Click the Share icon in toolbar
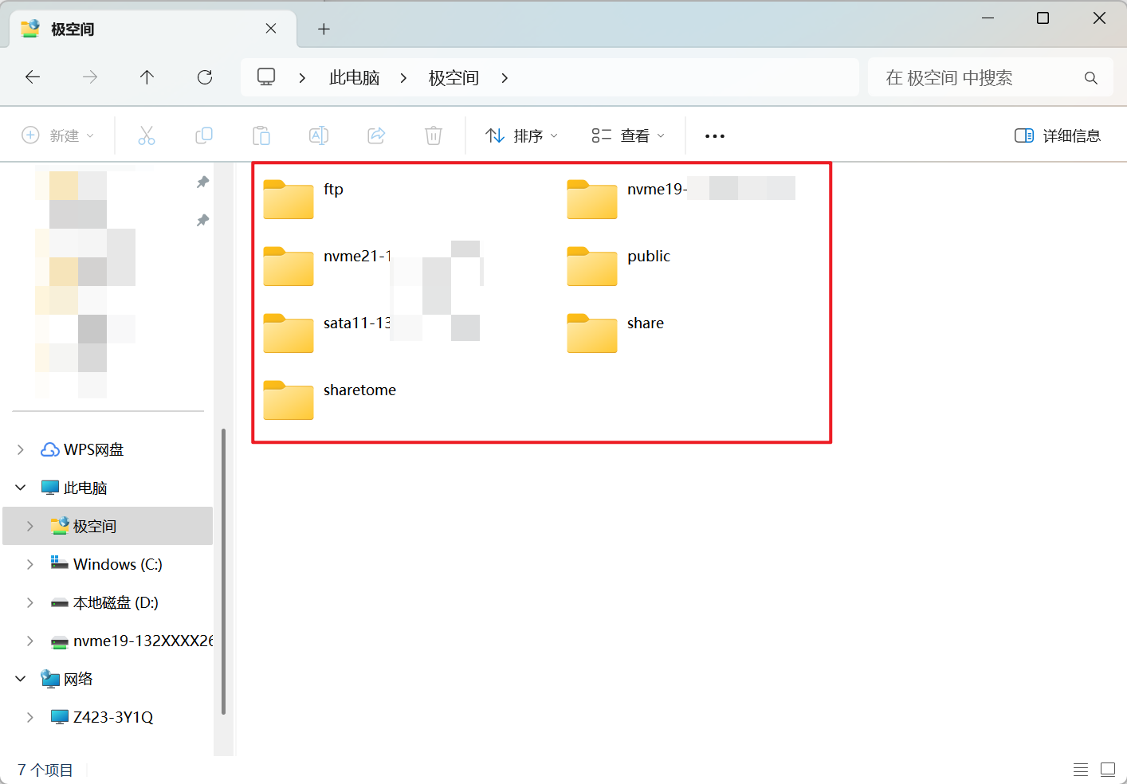The width and height of the screenshot is (1127, 784). pos(376,135)
